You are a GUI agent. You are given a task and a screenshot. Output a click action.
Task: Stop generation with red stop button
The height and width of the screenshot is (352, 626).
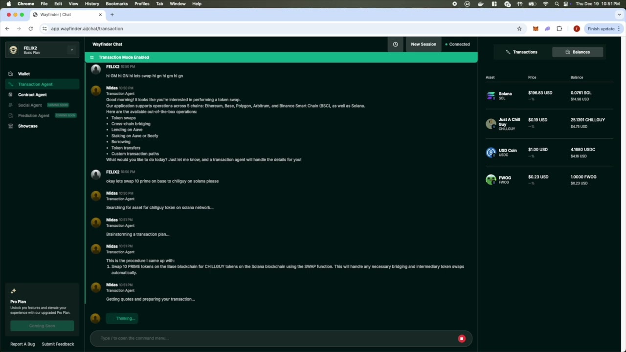[x=461, y=338]
